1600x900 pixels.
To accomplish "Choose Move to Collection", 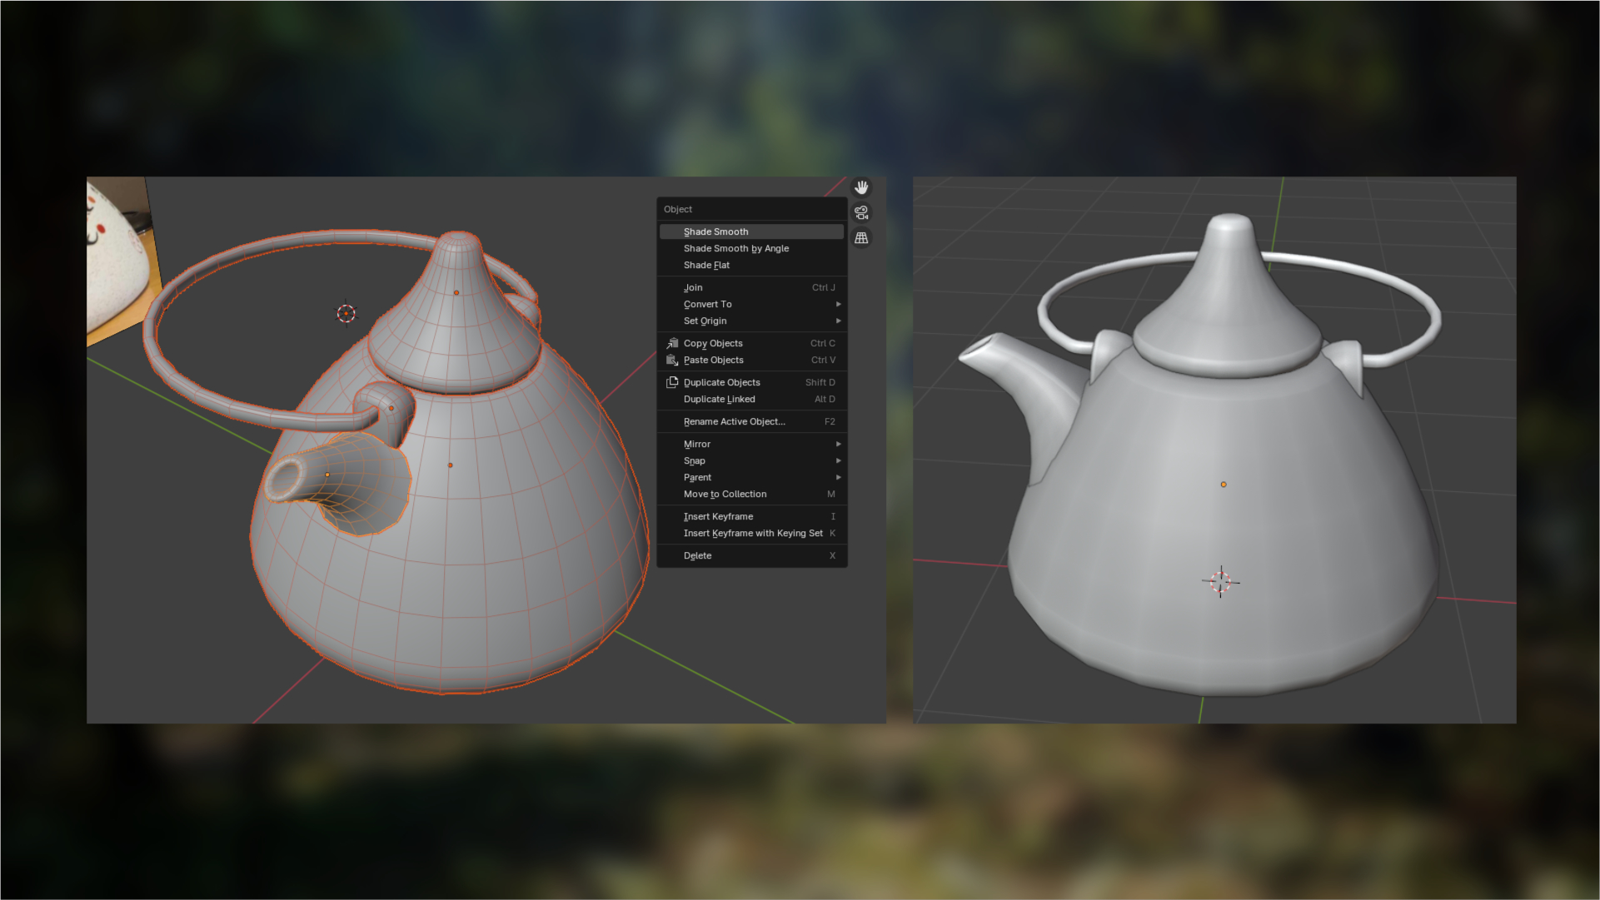I will (x=751, y=494).
